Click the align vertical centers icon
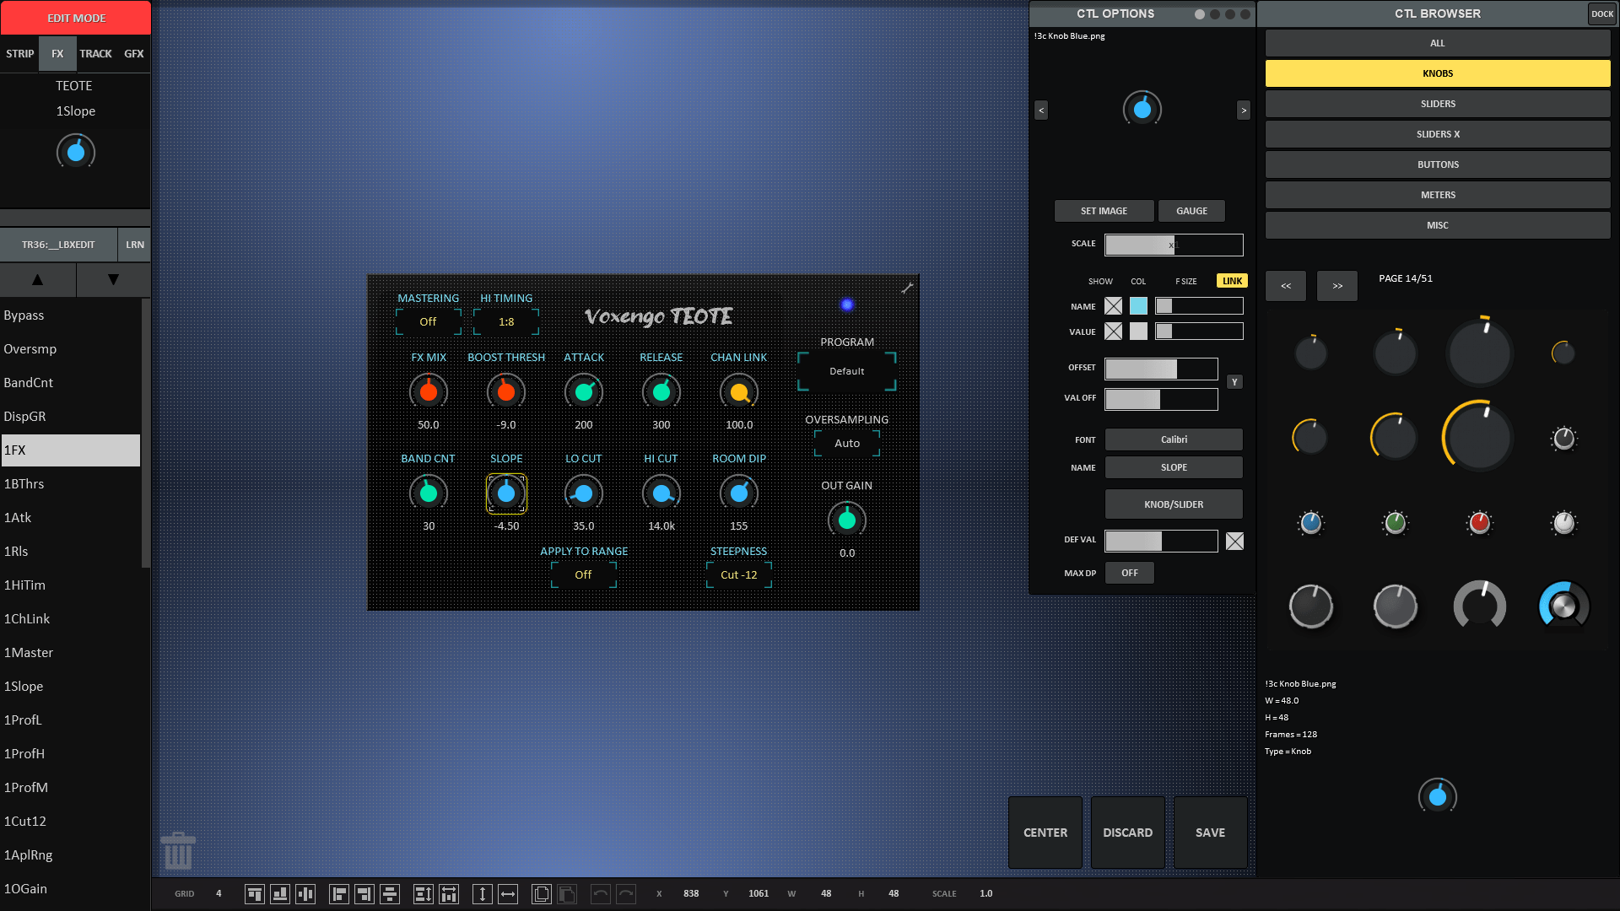The image size is (1620, 911). (305, 894)
